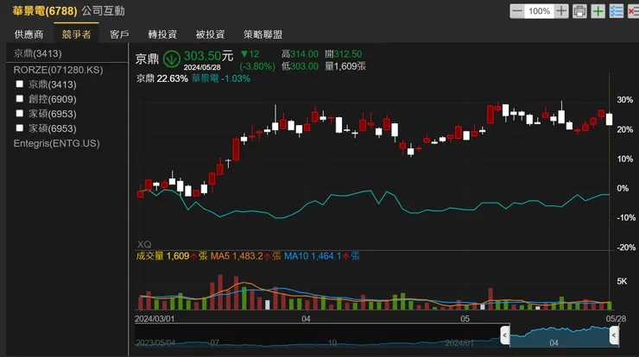
Task: Click the right handle of the timeline range
Action: 614,335
